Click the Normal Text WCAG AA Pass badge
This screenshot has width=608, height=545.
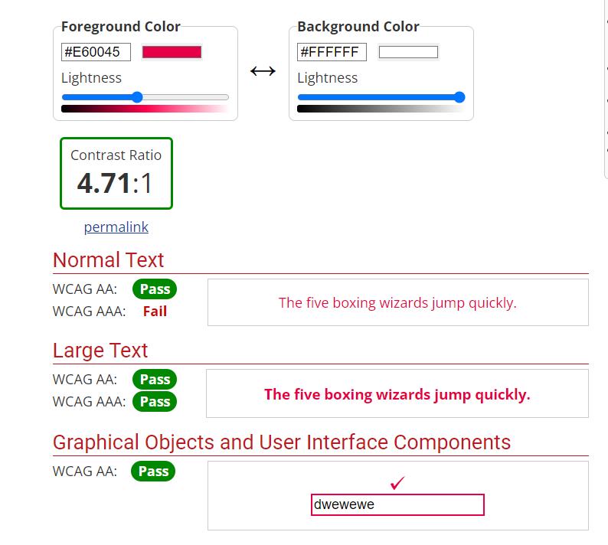coord(155,289)
